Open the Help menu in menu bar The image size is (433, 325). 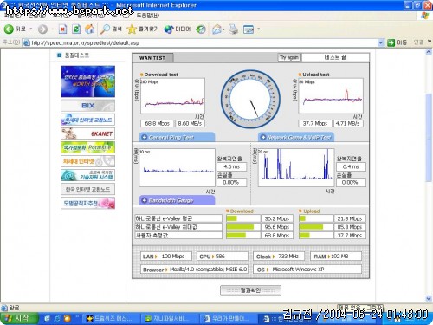[148, 16]
